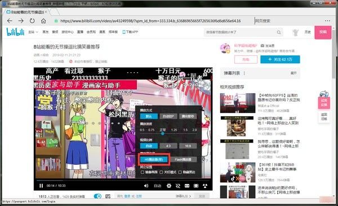The height and width of the screenshot is (206, 338).
Task: Follow uploader with 关注 62.1万 button
Action: 280,59
